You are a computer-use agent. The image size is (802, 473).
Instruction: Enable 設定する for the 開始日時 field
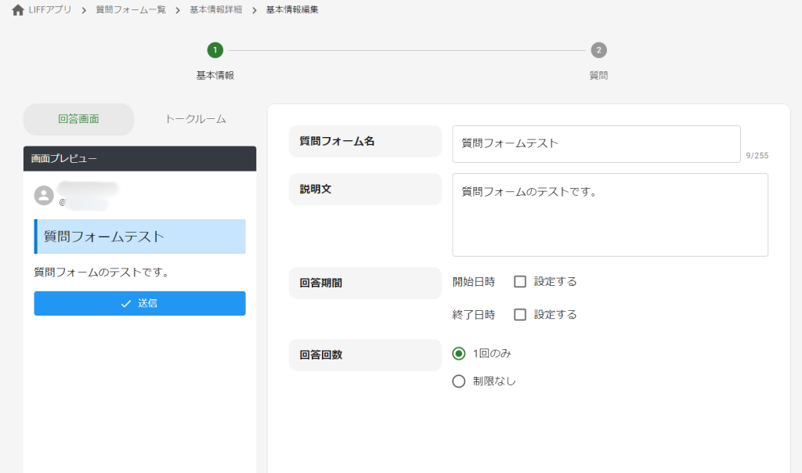tap(518, 281)
